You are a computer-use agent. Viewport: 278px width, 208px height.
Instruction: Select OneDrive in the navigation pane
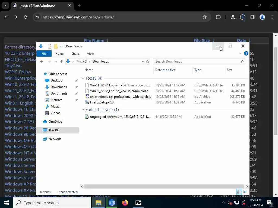[x=55, y=122]
